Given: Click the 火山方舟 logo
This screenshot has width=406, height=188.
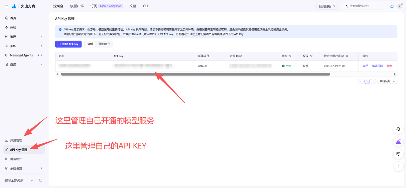Looking at the screenshot, I should click(23, 6).
